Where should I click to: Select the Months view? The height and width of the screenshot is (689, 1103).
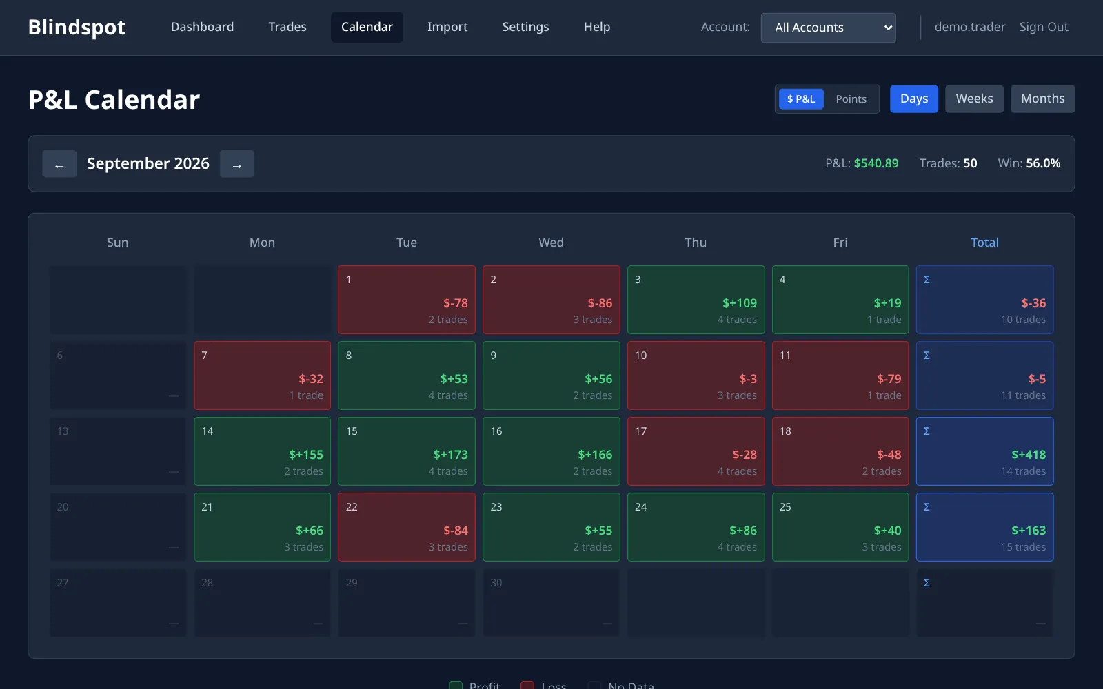[1042, 99]
